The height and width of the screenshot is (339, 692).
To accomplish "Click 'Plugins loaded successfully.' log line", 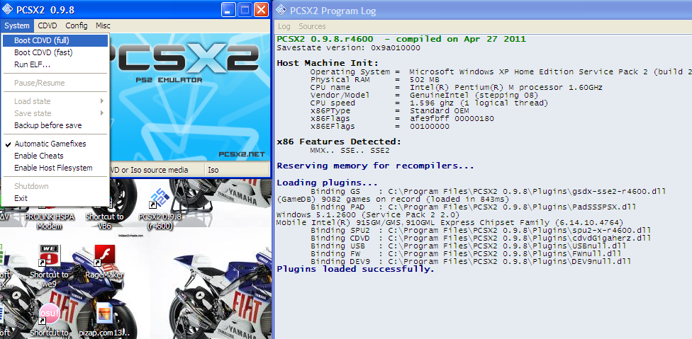I will [x=355, y=270].
